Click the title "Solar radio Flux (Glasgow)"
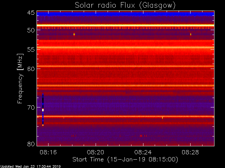Viewport: 225px width, 168px height. (125, 6)
